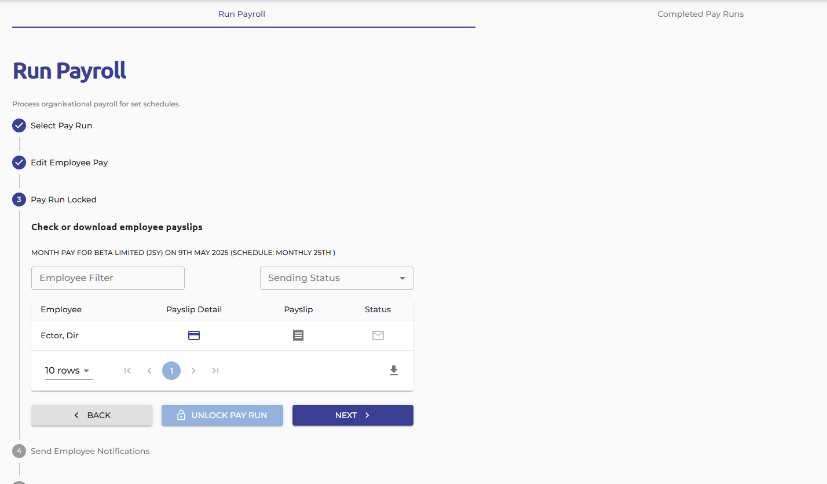The width and height of the screenshot is (827, 484).
Task: Click the step 3 Pay Run Locked circle
Action: (19, 199)
